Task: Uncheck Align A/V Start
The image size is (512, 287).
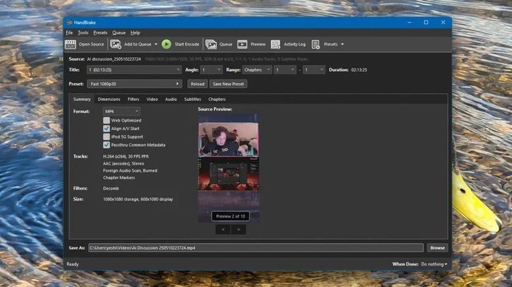Action: (x=107, y=129)
